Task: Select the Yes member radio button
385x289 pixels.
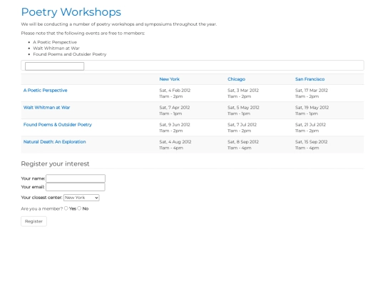Action: 66,208
